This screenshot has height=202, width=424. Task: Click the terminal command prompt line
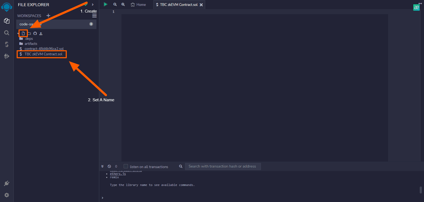[x=260, y=198]
